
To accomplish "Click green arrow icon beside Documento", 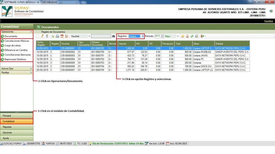I will tap(2, 36).
